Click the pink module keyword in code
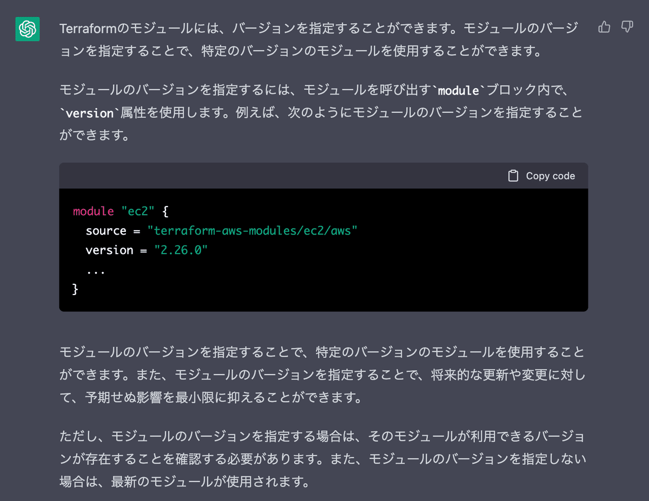 pos(94,211)
